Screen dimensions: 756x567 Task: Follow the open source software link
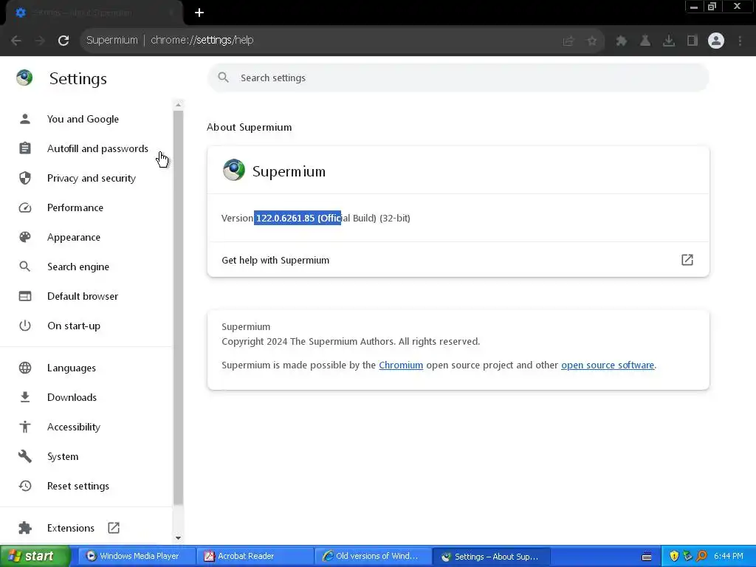click(x=608, y=365)
